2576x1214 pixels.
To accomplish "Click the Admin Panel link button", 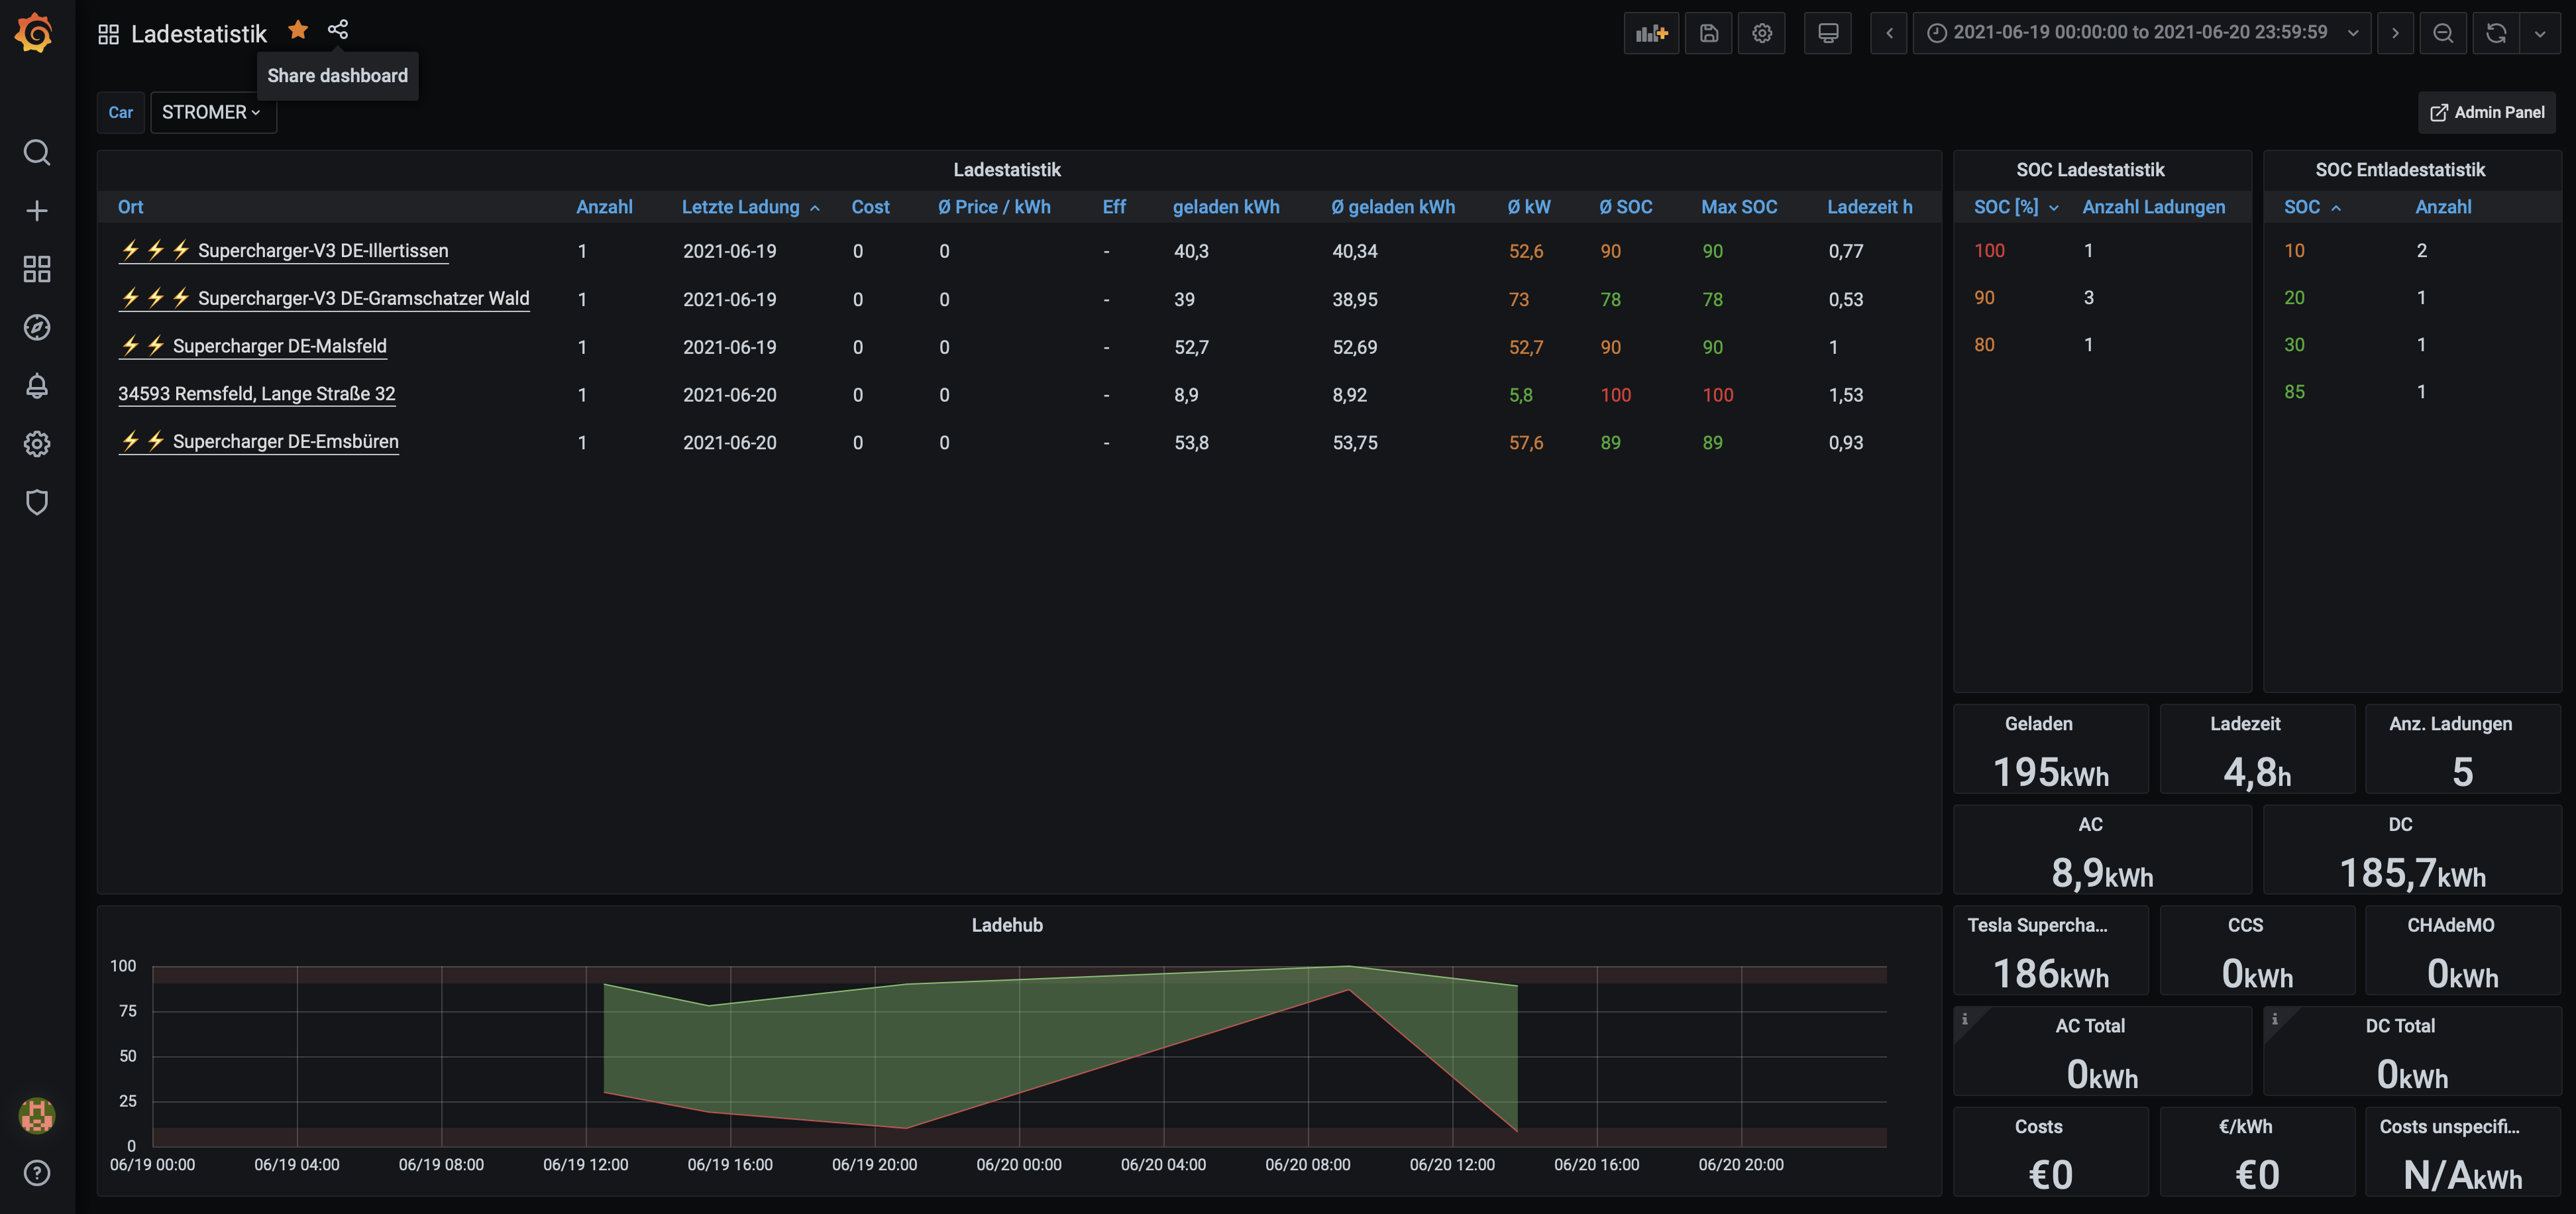I will [x=2486, y=112].
